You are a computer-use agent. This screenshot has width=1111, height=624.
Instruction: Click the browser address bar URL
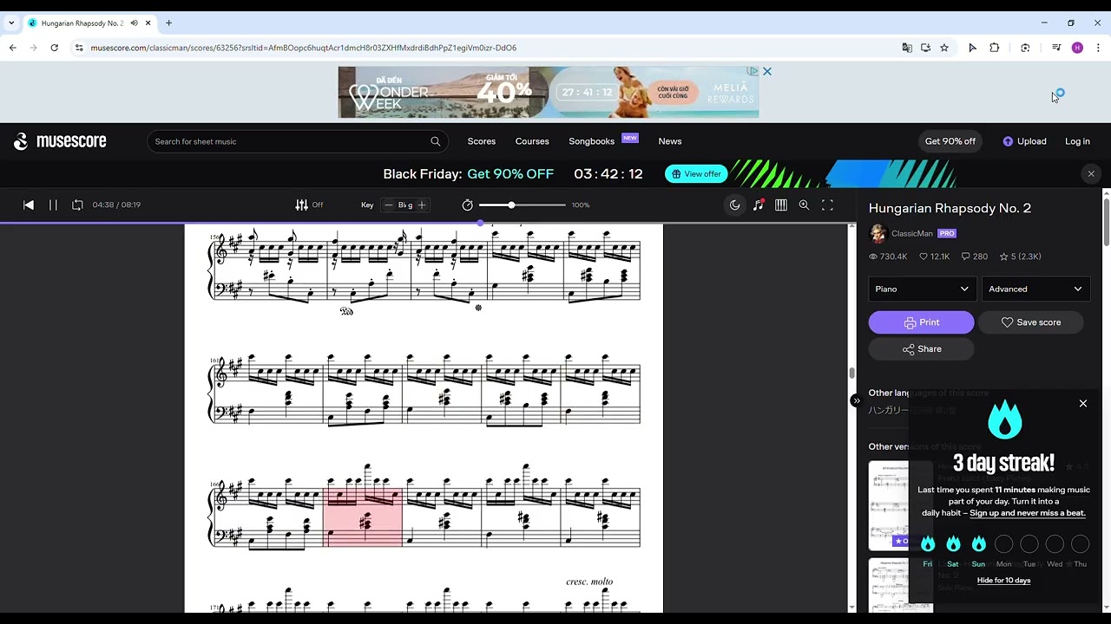[x=303, y=48]
